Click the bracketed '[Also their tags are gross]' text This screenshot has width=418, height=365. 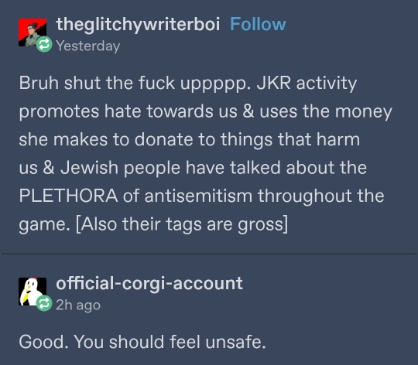click(x=182, y=224)
